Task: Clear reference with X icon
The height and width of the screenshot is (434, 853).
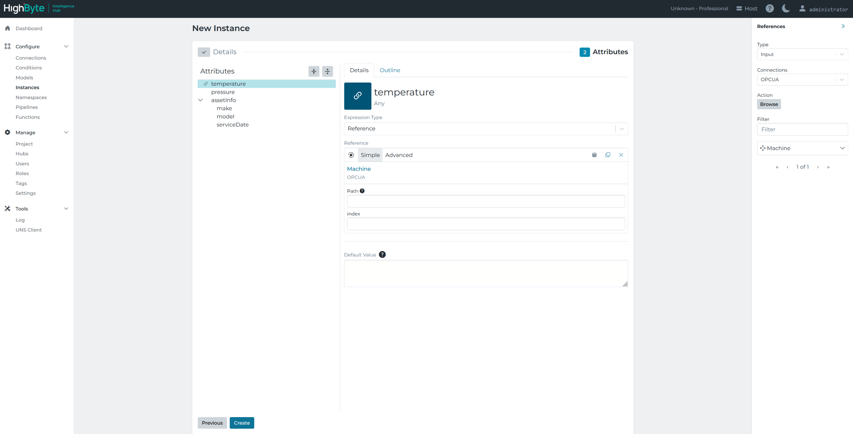Action: (621, 155)
